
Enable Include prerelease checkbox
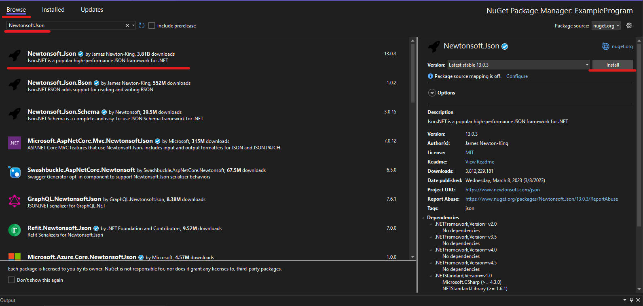pyautogui.click(x=152, y=25)
